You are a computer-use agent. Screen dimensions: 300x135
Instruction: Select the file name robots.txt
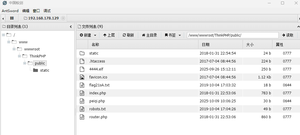98,109
